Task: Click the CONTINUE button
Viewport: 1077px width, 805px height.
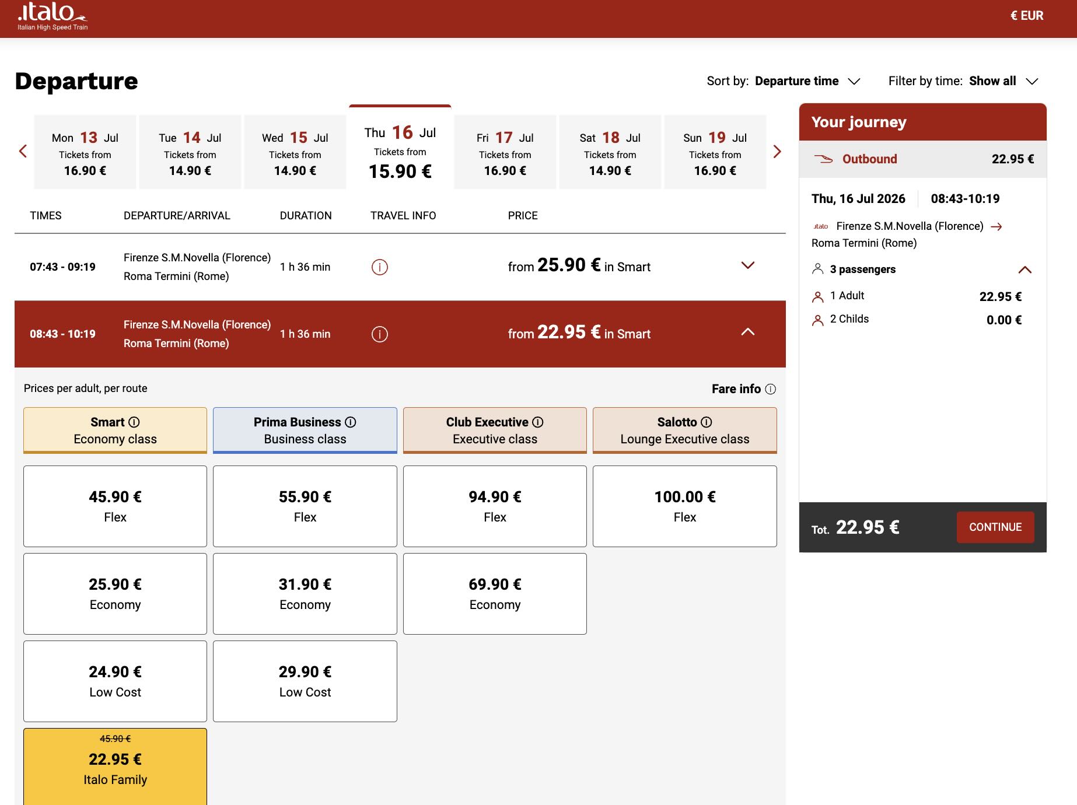Action: [x=995, y=527]
